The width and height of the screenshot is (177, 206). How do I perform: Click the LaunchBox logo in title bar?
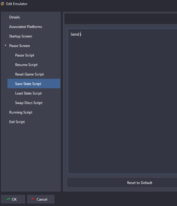pyautogui.click(x=2, y=4)
